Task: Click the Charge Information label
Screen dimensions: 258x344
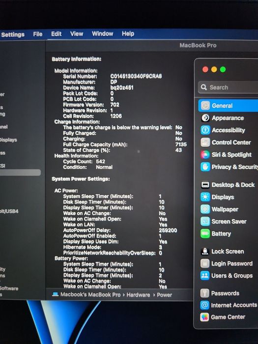Action: click(77, 122)
